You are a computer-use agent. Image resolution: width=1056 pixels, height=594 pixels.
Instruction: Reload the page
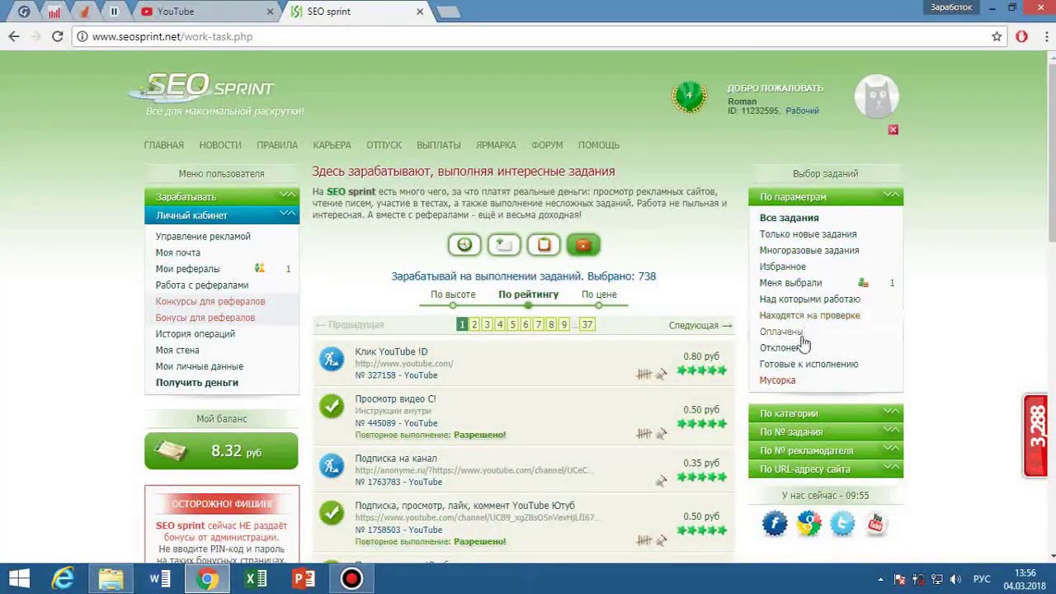point(57,36)
